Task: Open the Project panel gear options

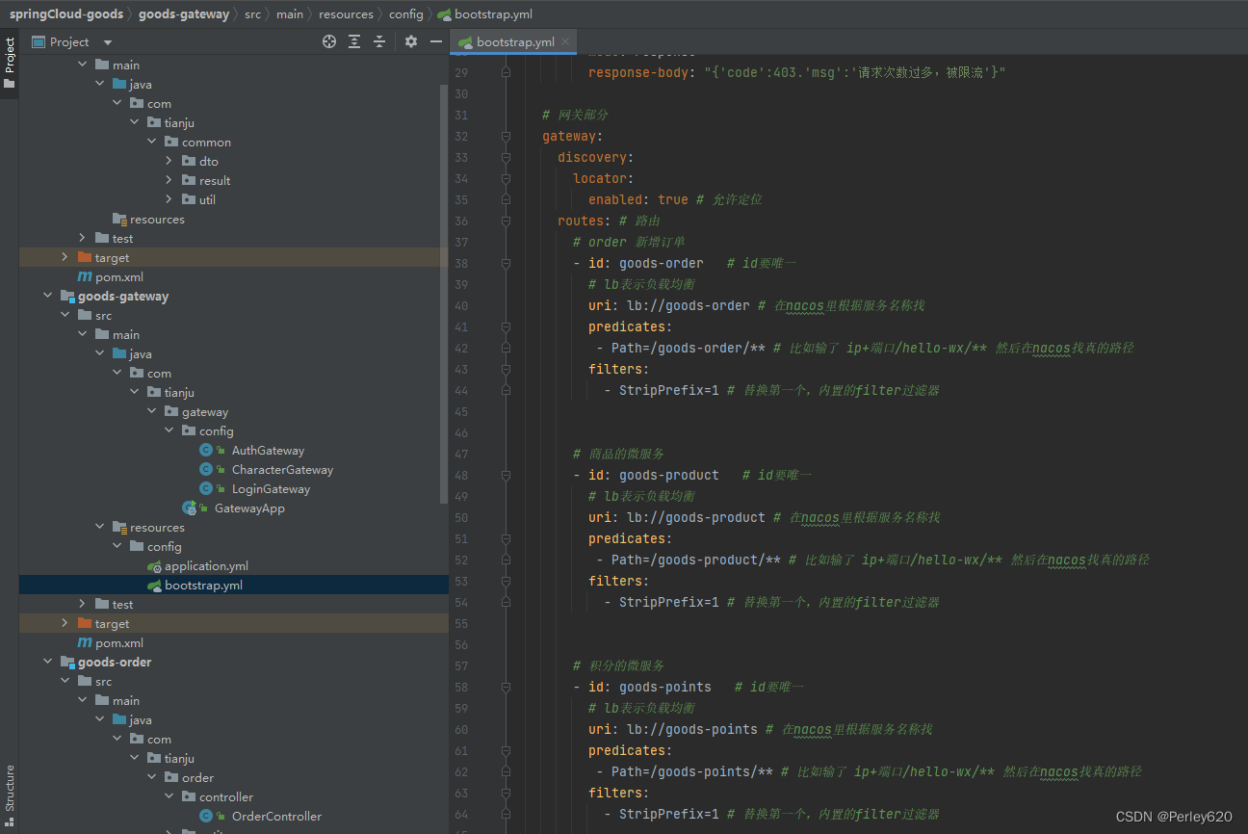Action: 411,41
